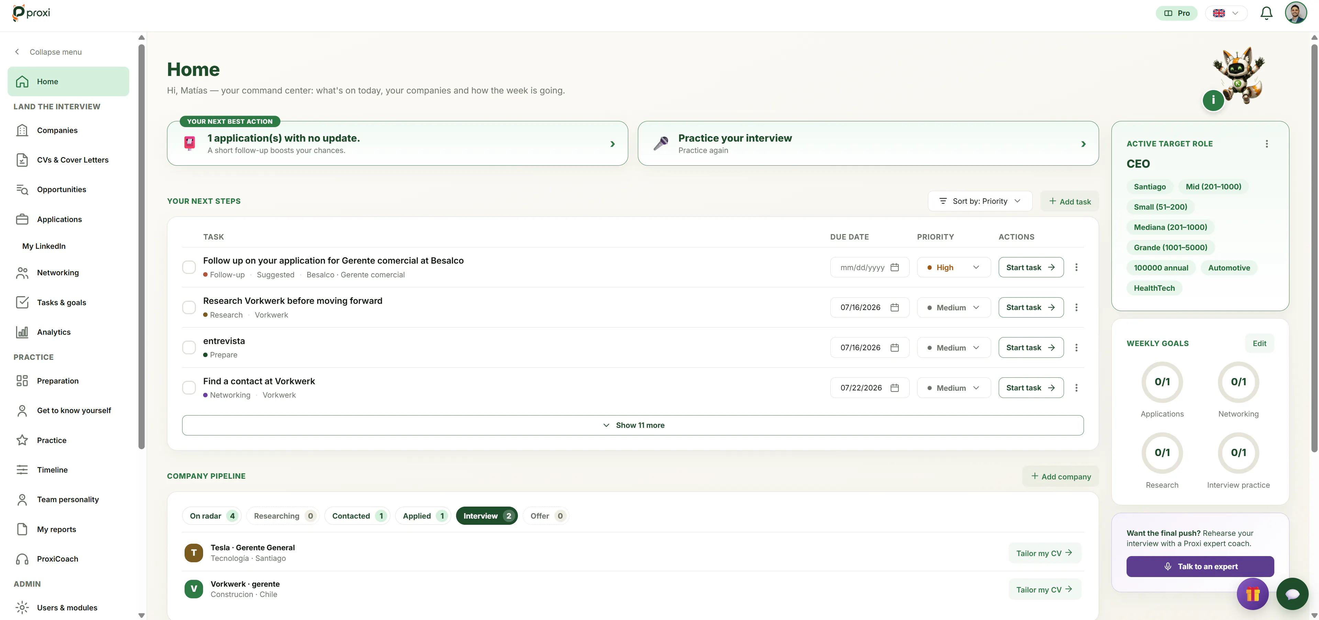Click the Research weekly goal ring
This screenshot has width=1319, height=620.
pos(1162,453)
